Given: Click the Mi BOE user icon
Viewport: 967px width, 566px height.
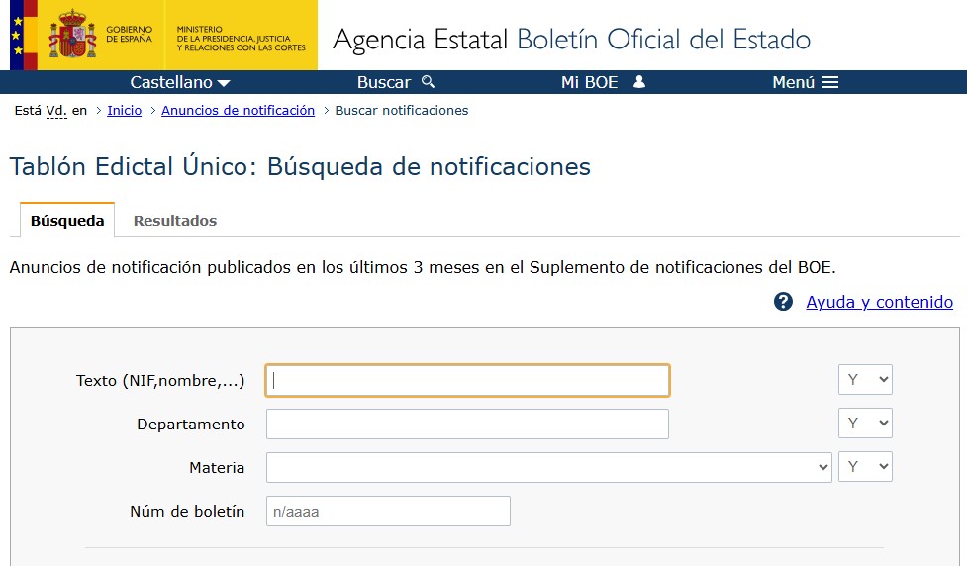Looking at the screenshot, I should pos(639,82).
